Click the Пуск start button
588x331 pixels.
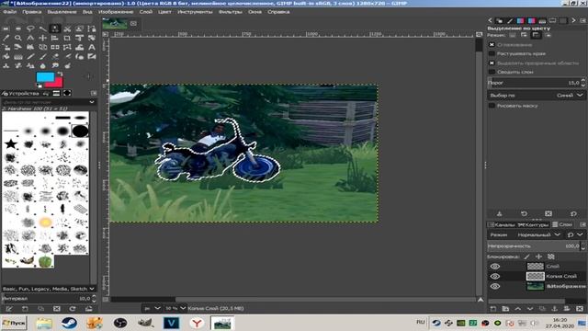15,323
